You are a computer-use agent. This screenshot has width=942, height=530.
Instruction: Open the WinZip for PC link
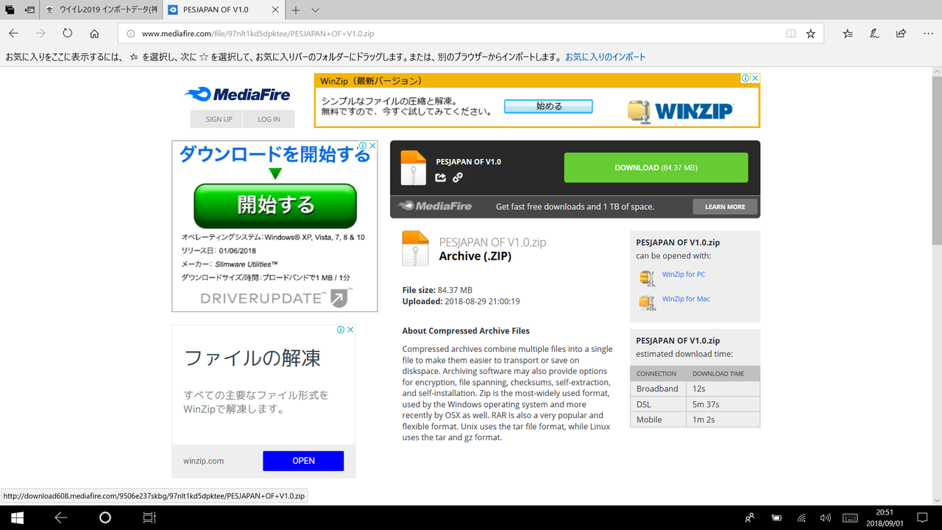pos(684,275)
